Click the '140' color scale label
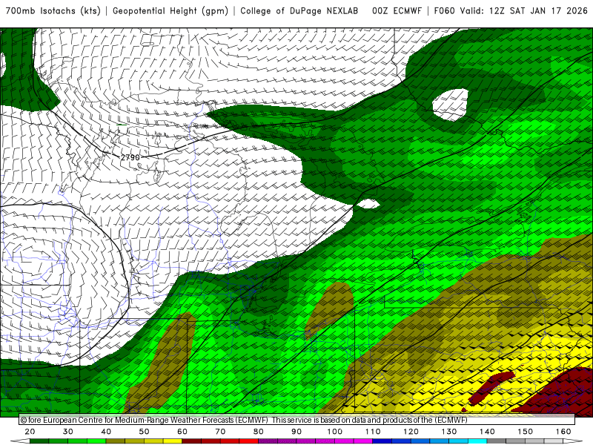 point(487,432)
